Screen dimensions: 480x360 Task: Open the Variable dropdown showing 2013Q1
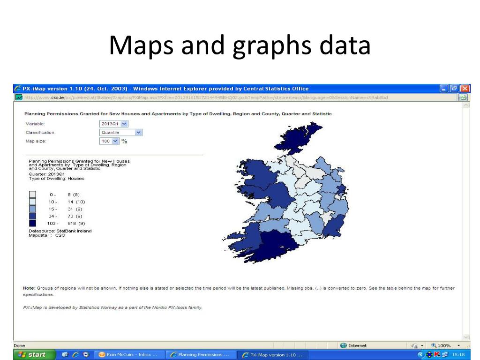[113, 124]
